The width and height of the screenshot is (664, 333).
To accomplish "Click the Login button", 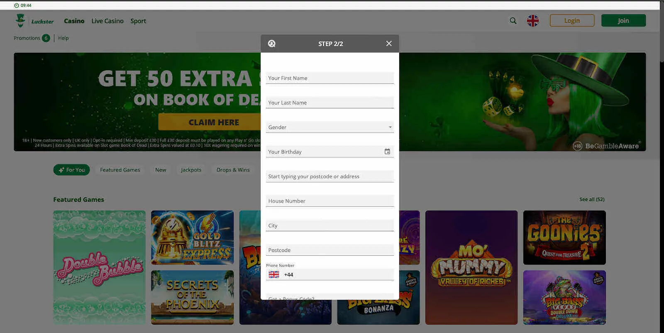I will (x=572, y=21).
